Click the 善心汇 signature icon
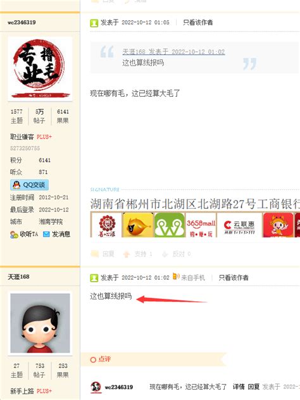Image resolution: width=300 pixels, height=400 pixels. pos(106,225)
